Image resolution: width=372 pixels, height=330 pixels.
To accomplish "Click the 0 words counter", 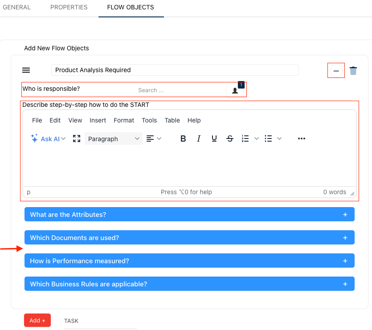I will (335, 192).
